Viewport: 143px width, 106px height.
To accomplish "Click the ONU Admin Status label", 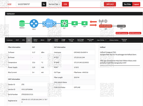I will click(x=60, y=82).
